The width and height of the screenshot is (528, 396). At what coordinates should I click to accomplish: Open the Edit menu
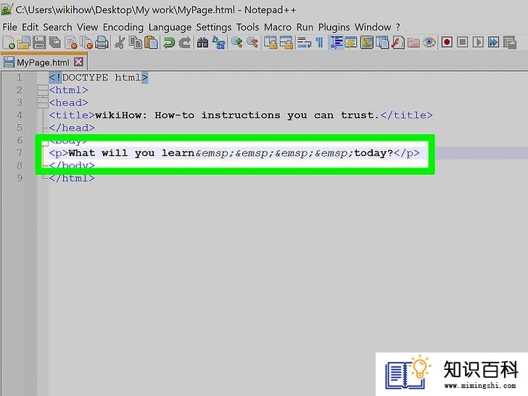coord(30,27)
